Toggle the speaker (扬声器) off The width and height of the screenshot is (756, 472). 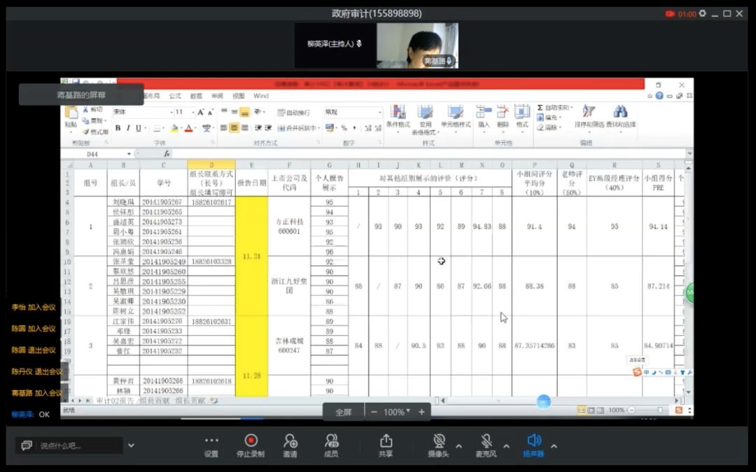533,445
